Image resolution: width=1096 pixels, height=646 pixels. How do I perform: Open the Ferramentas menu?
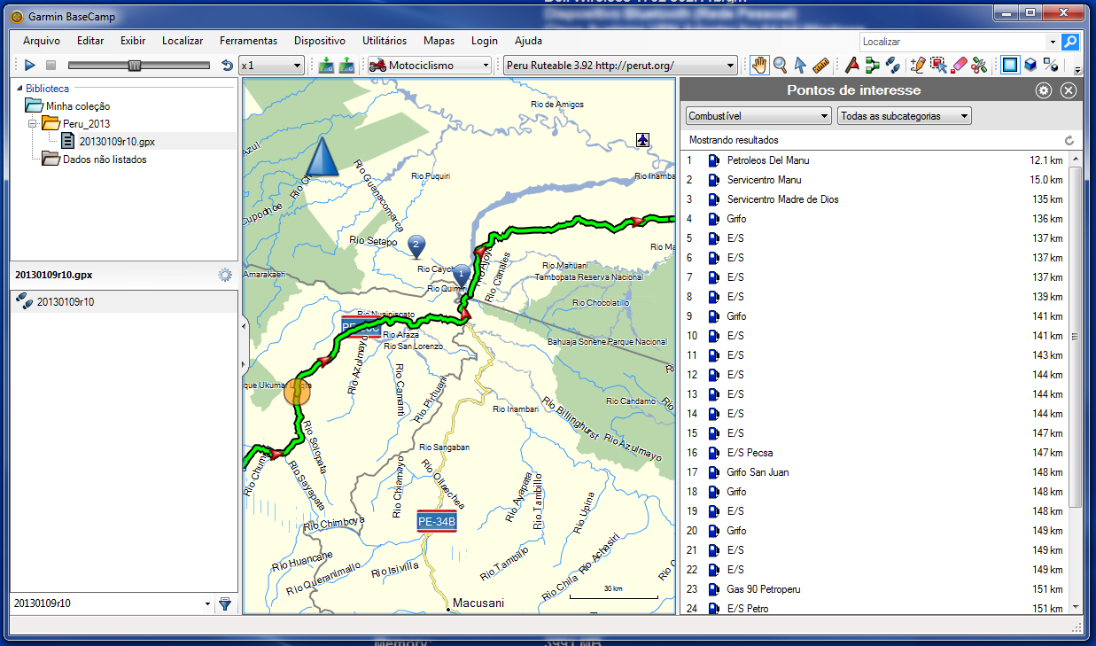pos(248,41)
